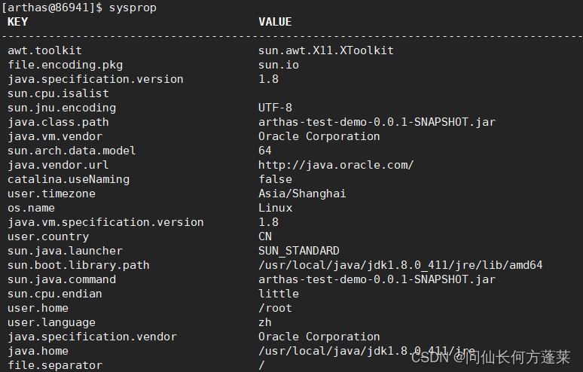This screenshot has height=372, width=583.
Task: Select the 'catalina.useNaming' key
Action: pyautogui.click(x=69, y=179)
